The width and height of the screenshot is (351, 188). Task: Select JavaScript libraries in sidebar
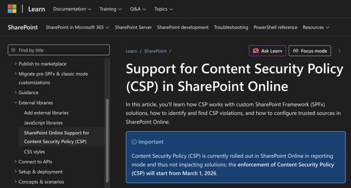pyautogui.click(x=43, y=123)
